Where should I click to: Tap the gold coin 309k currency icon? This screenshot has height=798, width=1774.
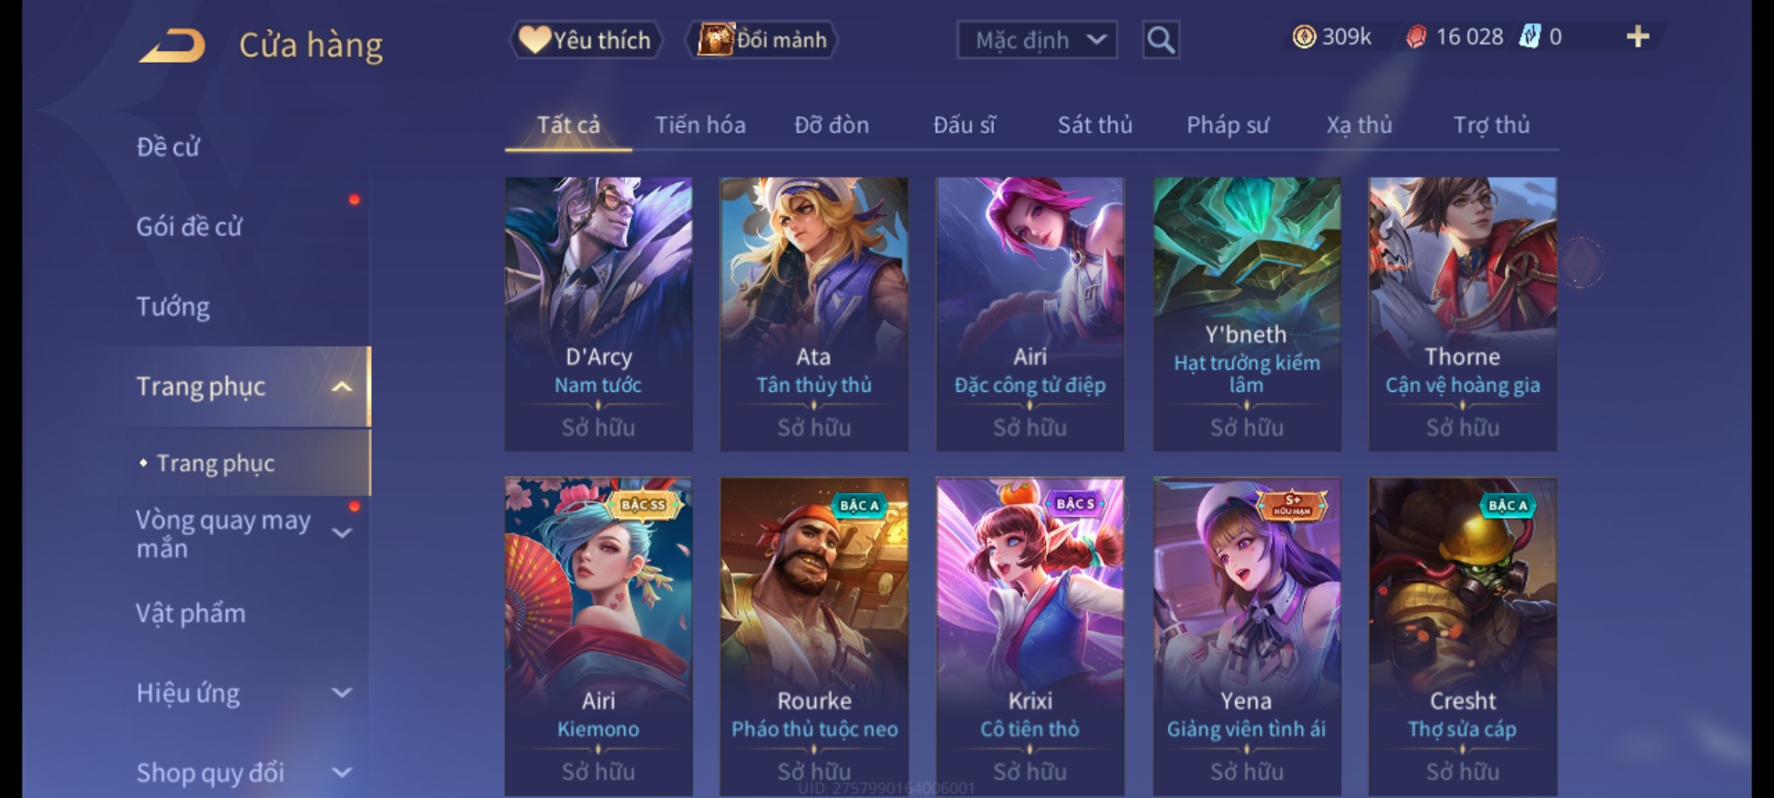click(x=1304, y=37)
